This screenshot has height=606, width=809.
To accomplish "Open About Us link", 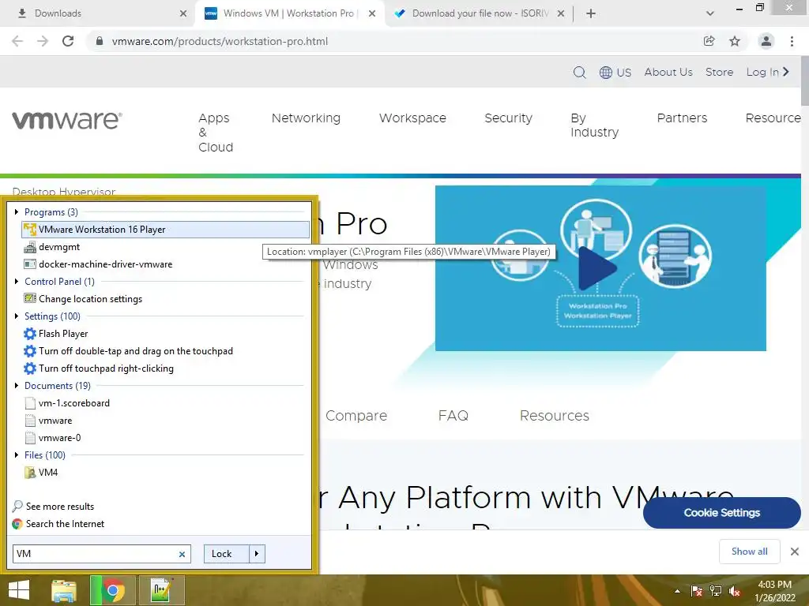I will (668, 72).
